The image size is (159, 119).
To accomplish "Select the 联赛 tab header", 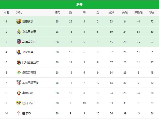I will (x=79, y=5).
